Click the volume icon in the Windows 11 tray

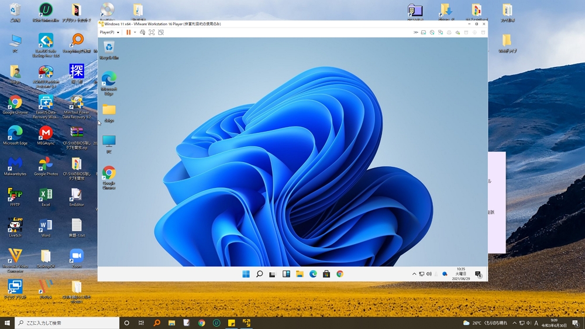click(429, 274)
